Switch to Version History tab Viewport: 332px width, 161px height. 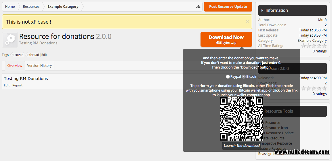(39, 66)
